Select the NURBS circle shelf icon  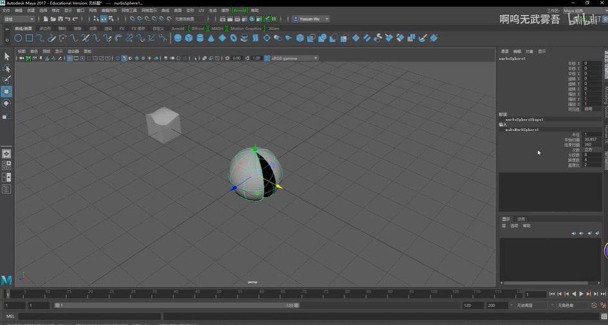click(x=18, y=38)
